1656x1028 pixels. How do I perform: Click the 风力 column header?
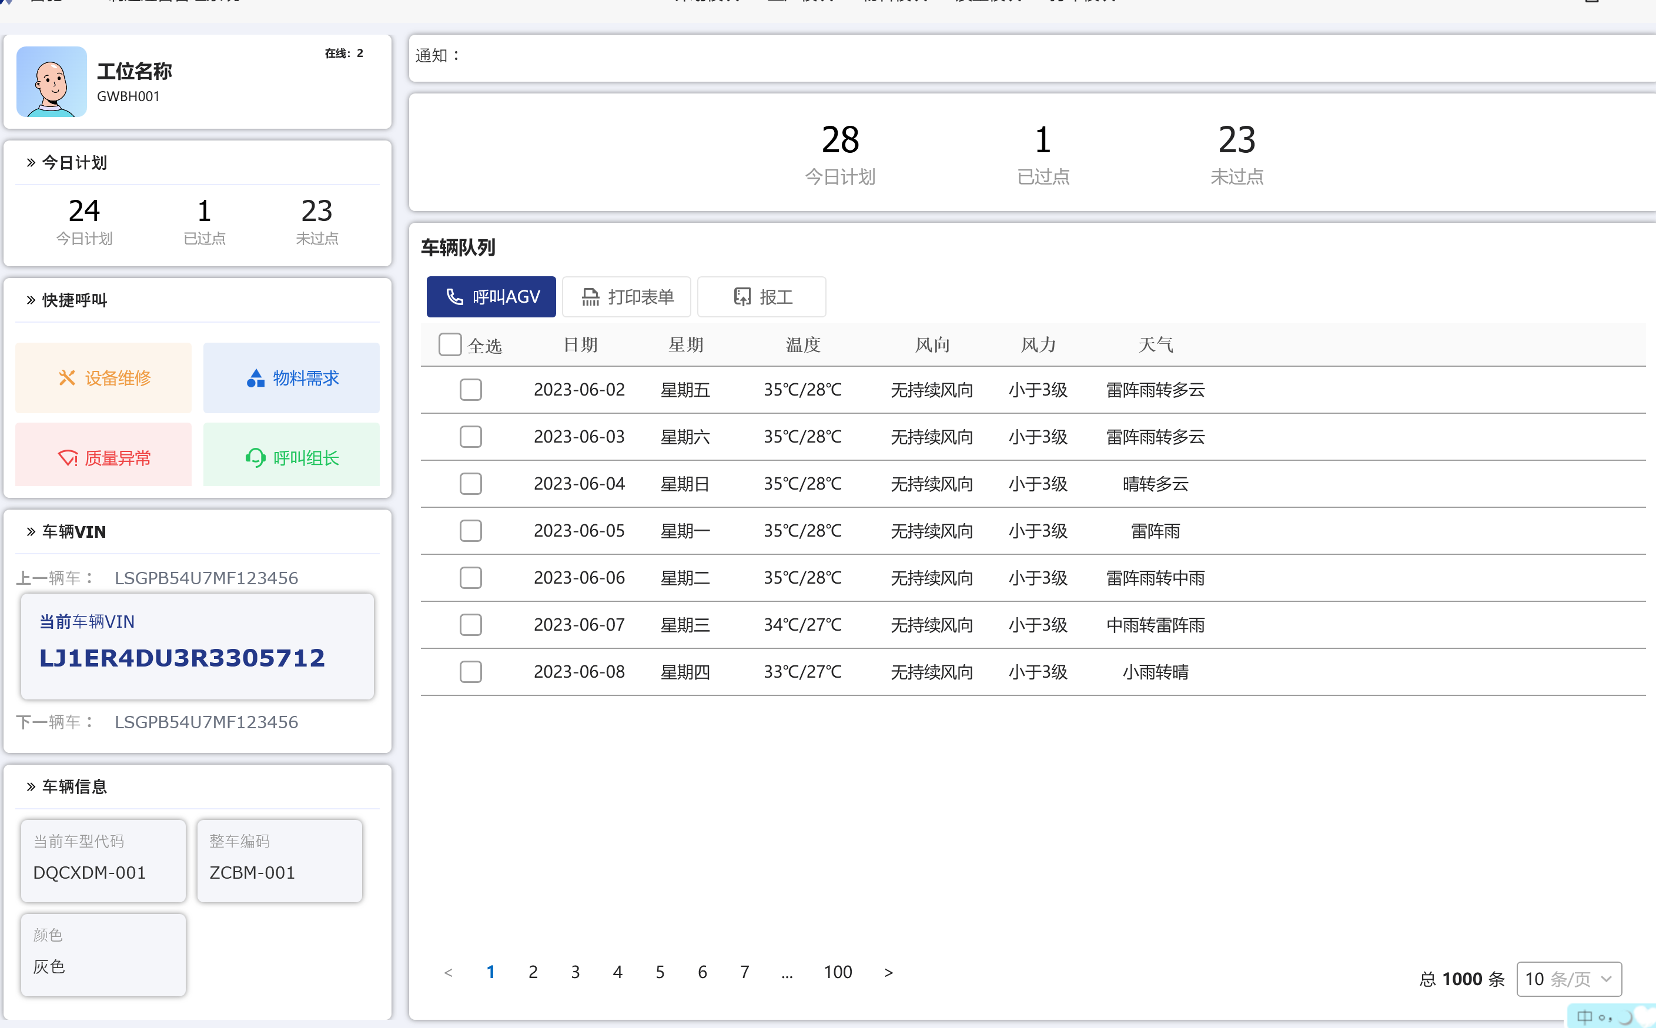[1038, 344]
